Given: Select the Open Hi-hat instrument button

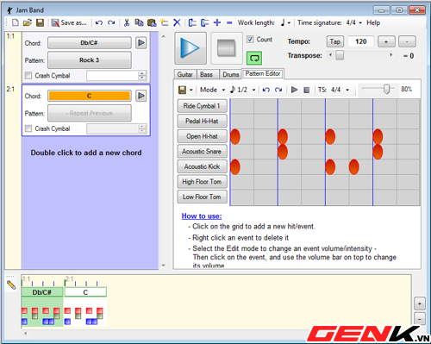Looking at the screenshot, I should [x=203, y=136].
